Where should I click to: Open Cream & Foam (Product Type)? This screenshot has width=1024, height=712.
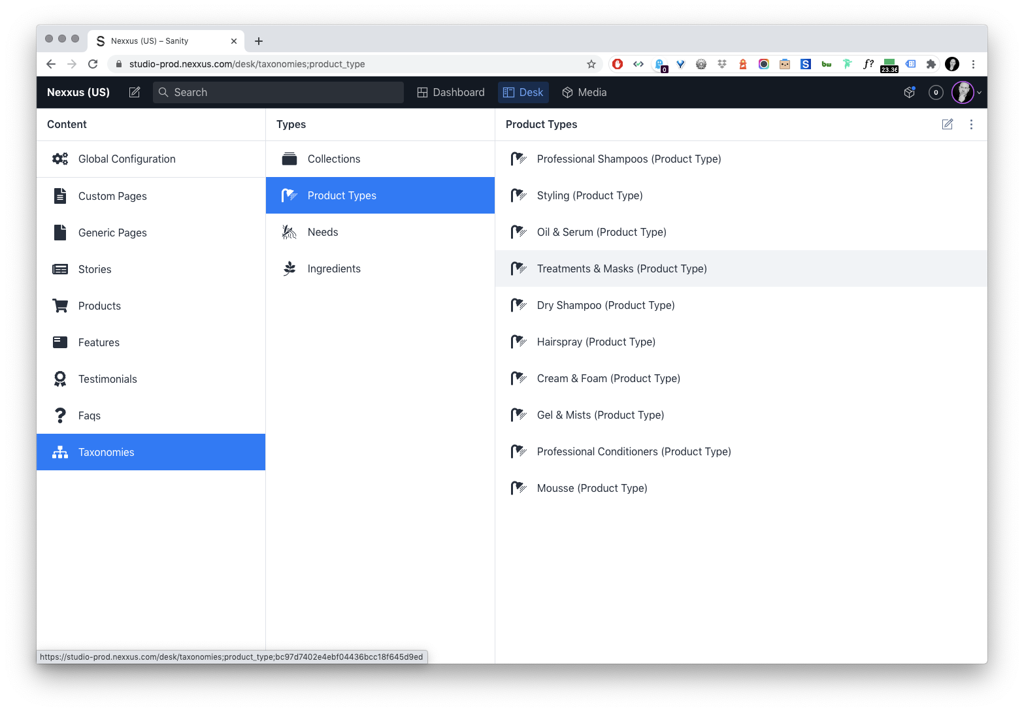click(x=741, y=378)
